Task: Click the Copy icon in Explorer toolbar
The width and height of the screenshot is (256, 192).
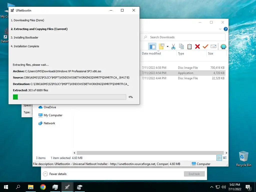Action: [x=181, y=46]
